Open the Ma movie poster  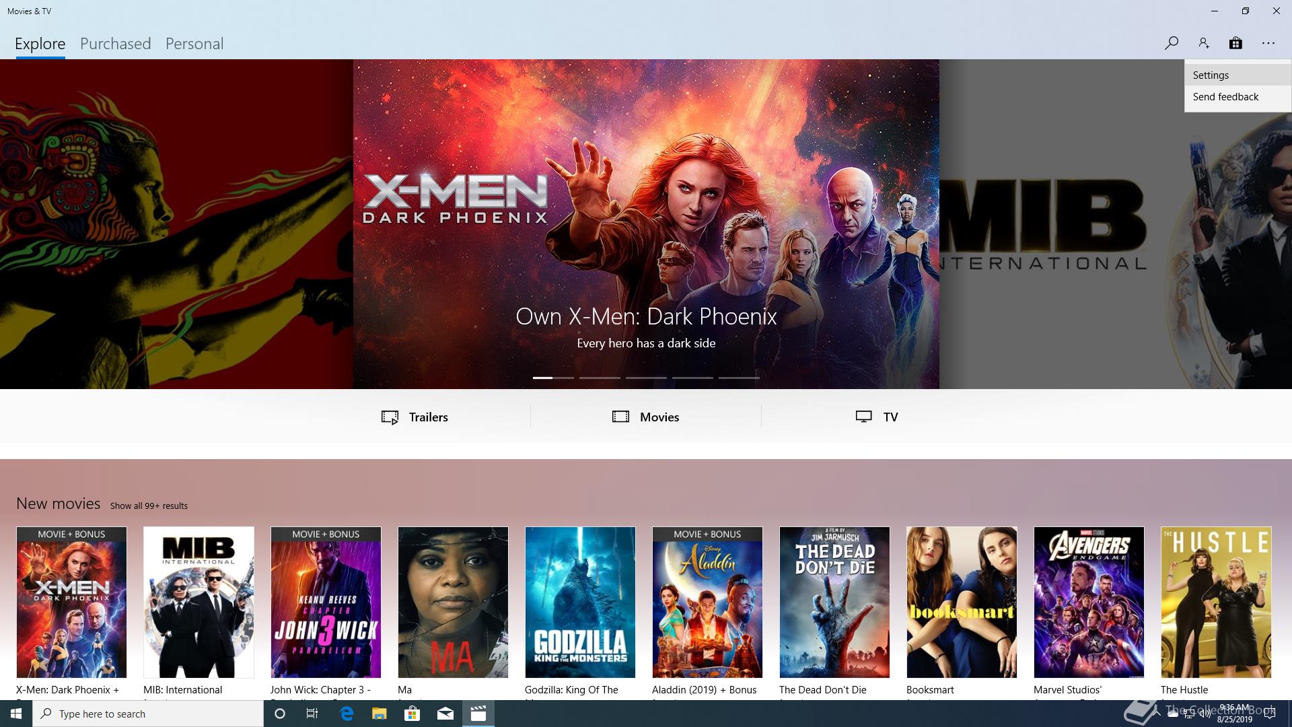coord(453,602)
